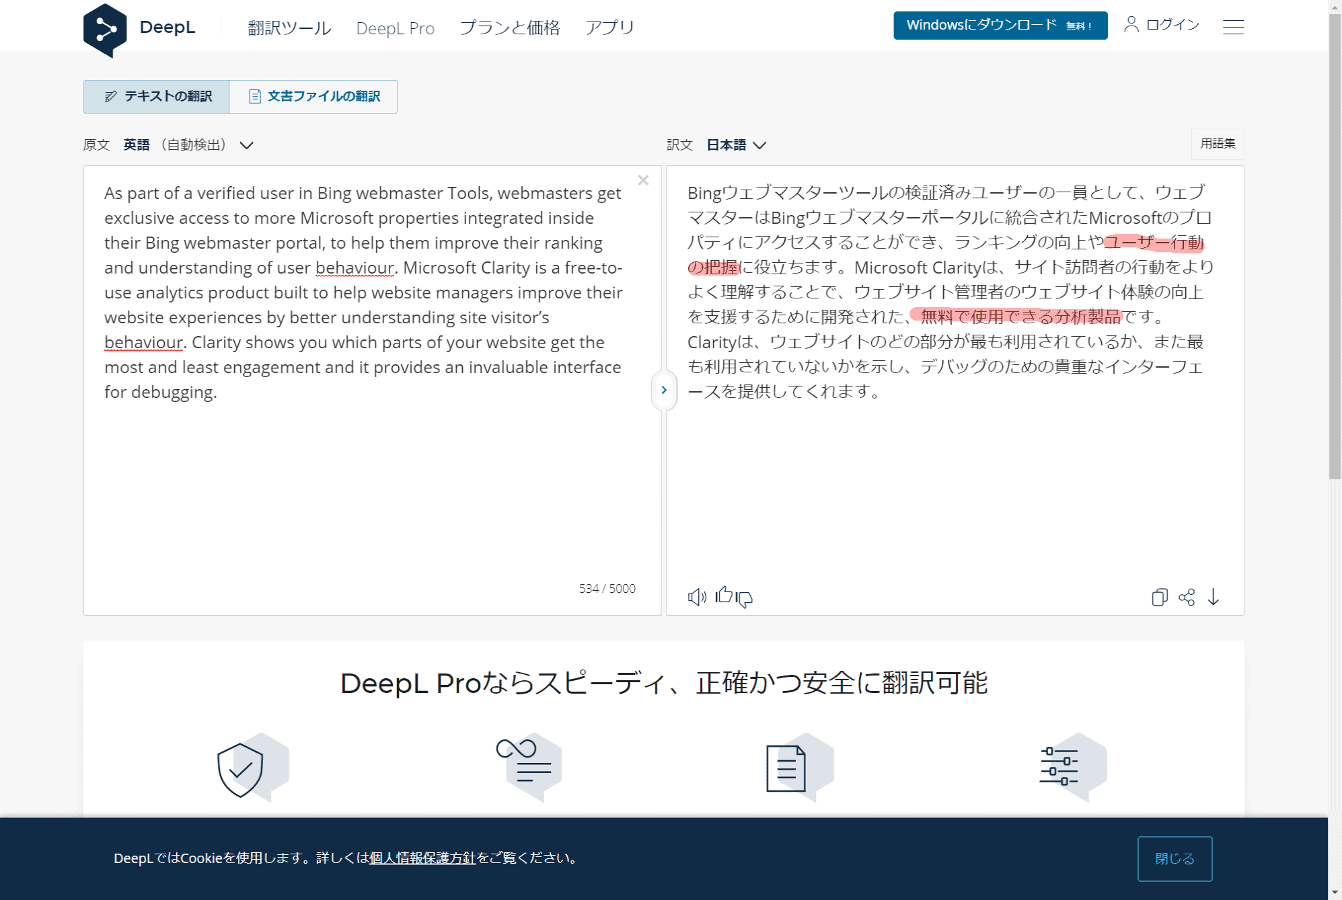Open the プランと価格 menu item
Screen dimensions: 1342x900
coord(509,28)
